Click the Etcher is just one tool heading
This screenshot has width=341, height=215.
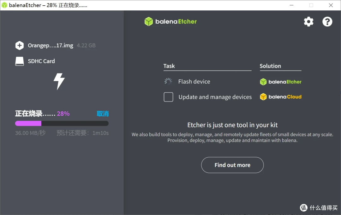(x=232, y=125)
